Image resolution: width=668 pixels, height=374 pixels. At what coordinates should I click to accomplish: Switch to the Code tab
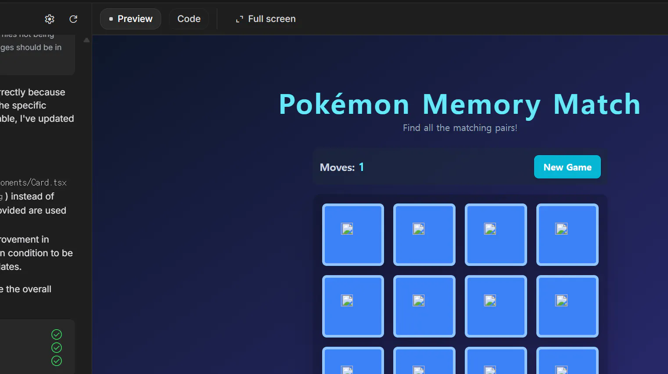coord(189,19)
